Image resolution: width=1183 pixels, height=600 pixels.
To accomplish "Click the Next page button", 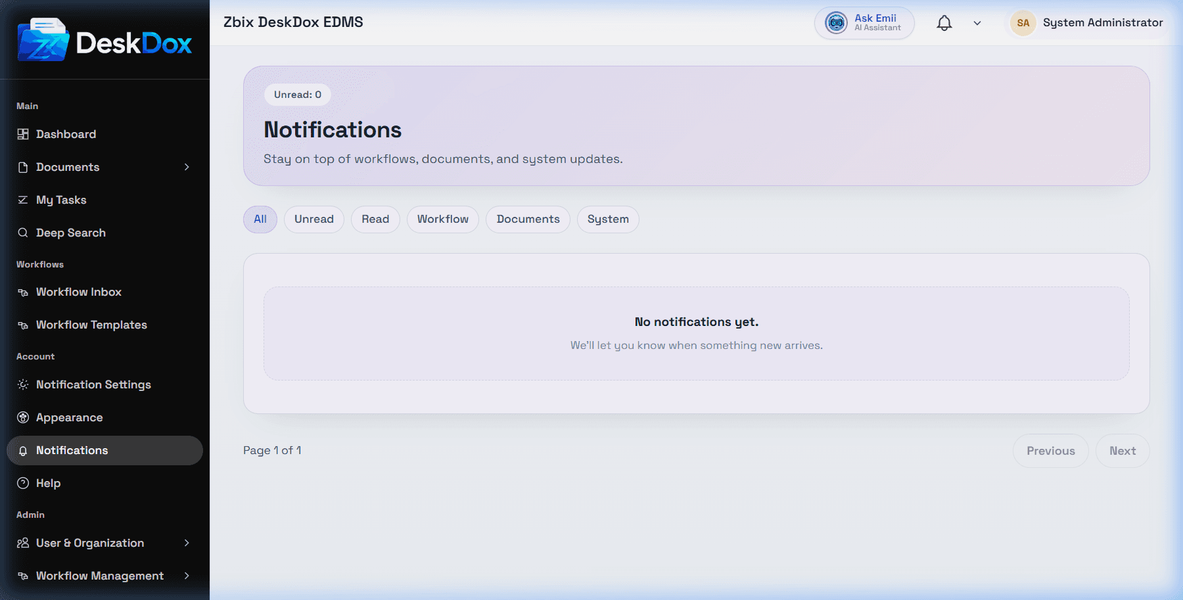I will click(1123, 451).
